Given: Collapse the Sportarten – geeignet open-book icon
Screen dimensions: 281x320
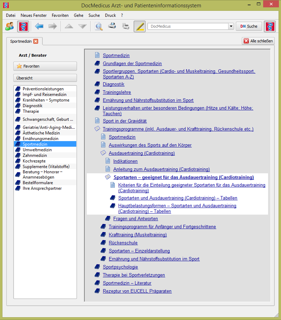Looking at the screenshot, I should [x=108, y=177].
